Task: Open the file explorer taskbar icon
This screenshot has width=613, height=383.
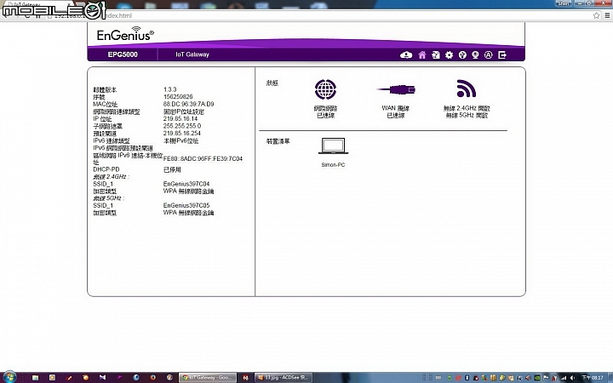Action: click(x=35, y=378)
